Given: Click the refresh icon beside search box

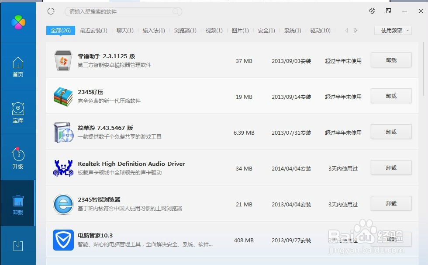Looking at the screenshot, I should pos(51,11).
